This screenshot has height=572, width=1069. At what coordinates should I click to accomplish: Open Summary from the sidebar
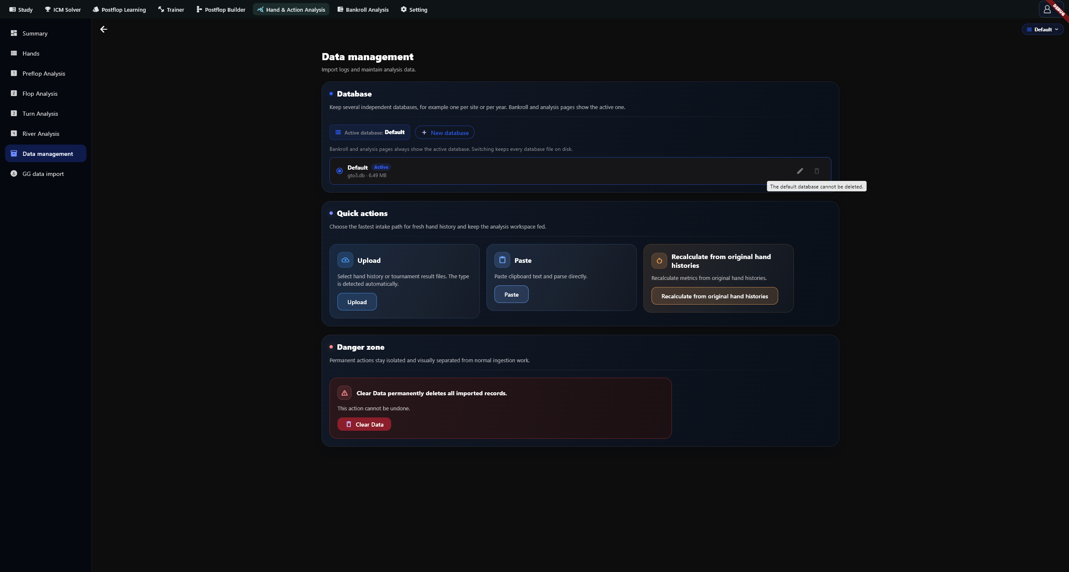pyautogui.click(x=46, y=33)
